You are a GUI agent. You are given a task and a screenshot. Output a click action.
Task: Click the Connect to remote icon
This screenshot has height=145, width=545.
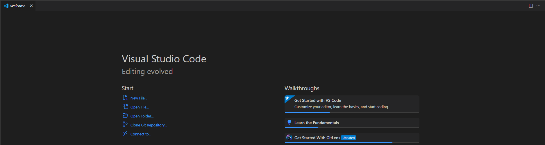tap(125, 133)
